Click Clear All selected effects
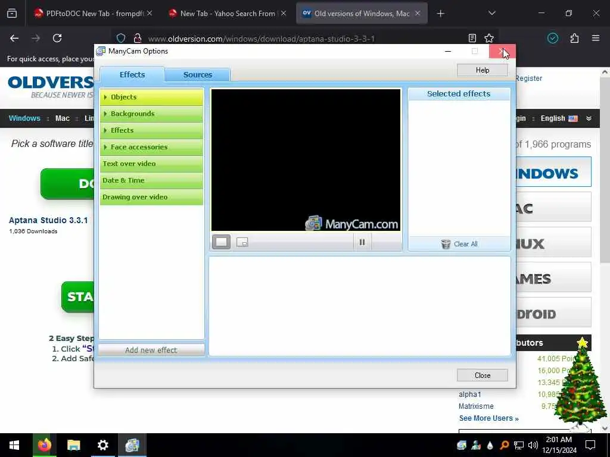 coord(459,244)
